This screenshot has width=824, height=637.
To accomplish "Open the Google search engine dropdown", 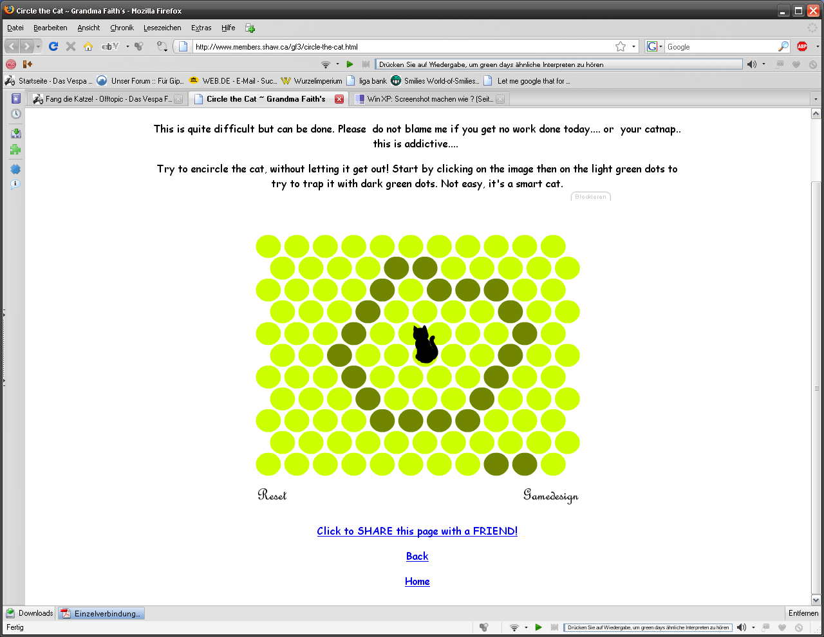I will click(x=655, y=46).
